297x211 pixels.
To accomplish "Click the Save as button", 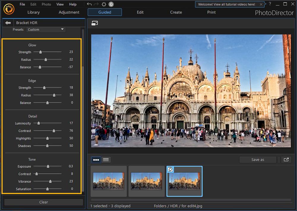I will (257, 160).
